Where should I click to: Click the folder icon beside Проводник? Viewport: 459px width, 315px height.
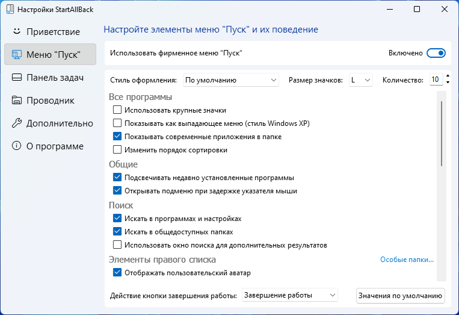click(17, 101)
